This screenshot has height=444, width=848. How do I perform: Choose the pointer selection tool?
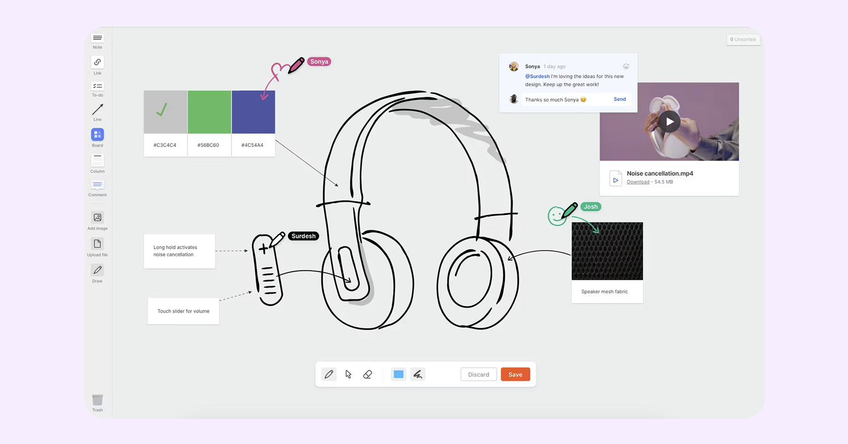pyautogui.click(x=349, y=375)
